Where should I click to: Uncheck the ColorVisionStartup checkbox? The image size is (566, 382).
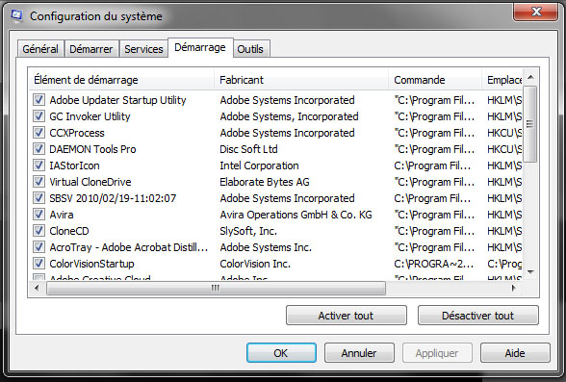tap(39, 264)
